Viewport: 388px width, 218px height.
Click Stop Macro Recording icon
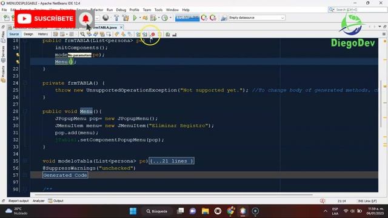coord(159,35)
